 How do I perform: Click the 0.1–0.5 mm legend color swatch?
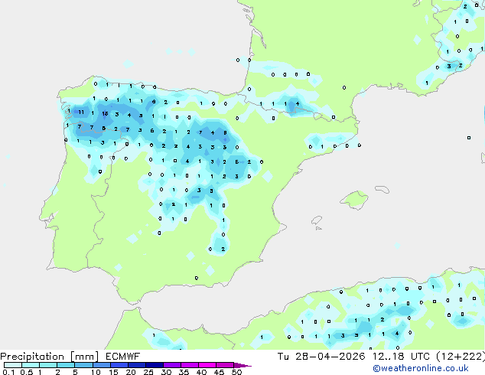click(x=13, y=365)
